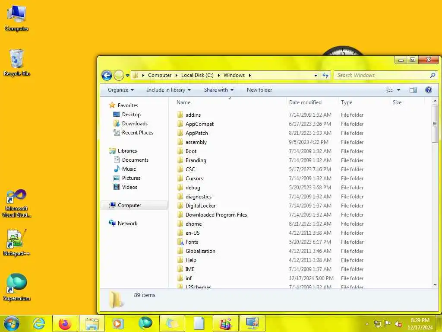Select the Boot folder
Image resolution: width=442 pixels, height=332 pixels.
click(191, 151)
